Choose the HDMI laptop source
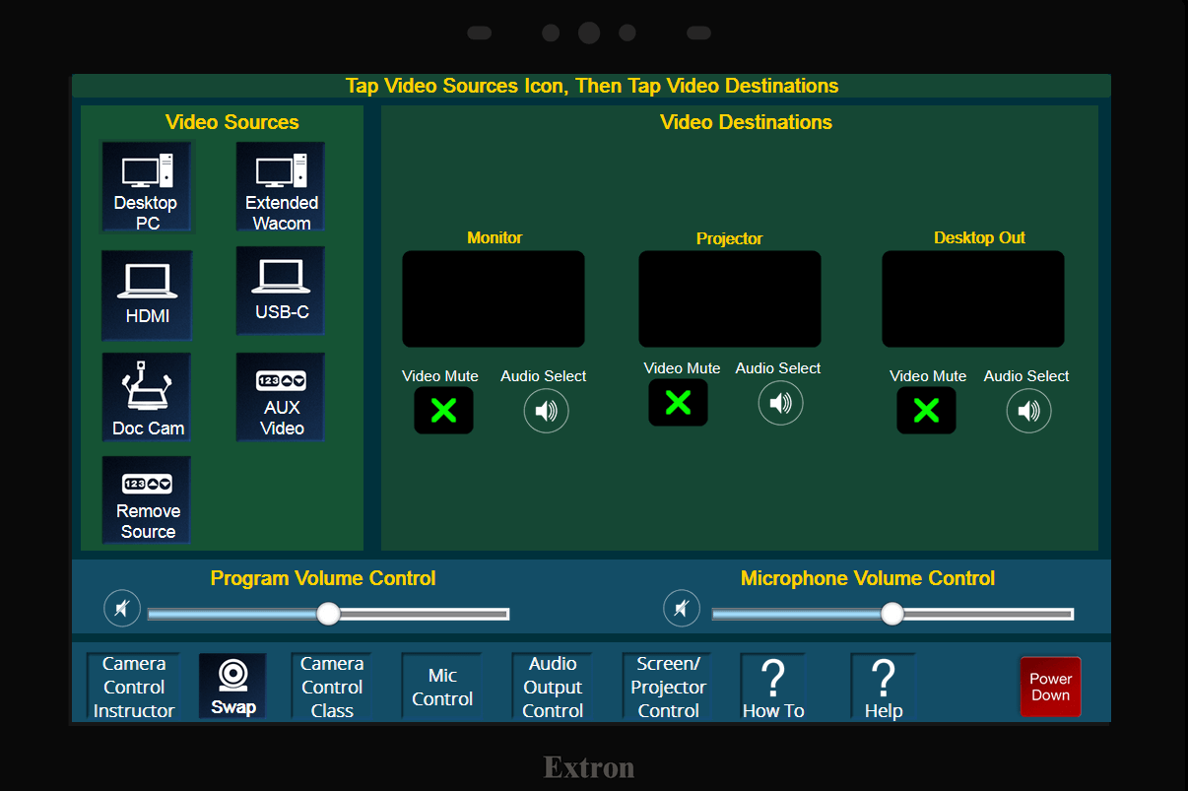 [x=147, y=295]
